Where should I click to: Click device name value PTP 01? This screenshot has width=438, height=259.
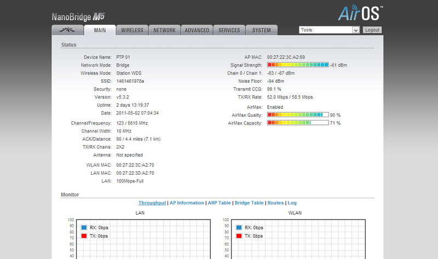123,57
